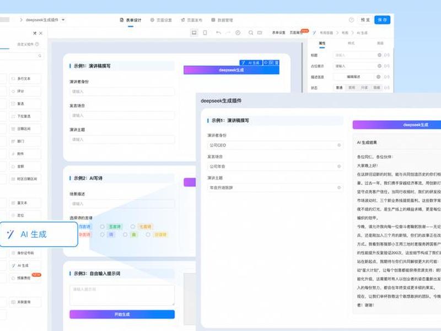
Task: Open dropdown arrow next to deepseek生成插件 title
Action: point(63,20)
